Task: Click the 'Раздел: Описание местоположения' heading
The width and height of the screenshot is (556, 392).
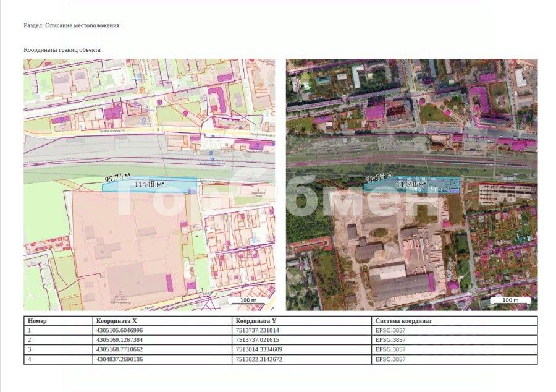Action: click(71, 25)
